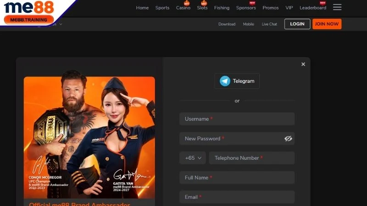367x206 pixels.
Task: Open the Live Chat link
Action: pyautogui.click(x=269, y=24)
